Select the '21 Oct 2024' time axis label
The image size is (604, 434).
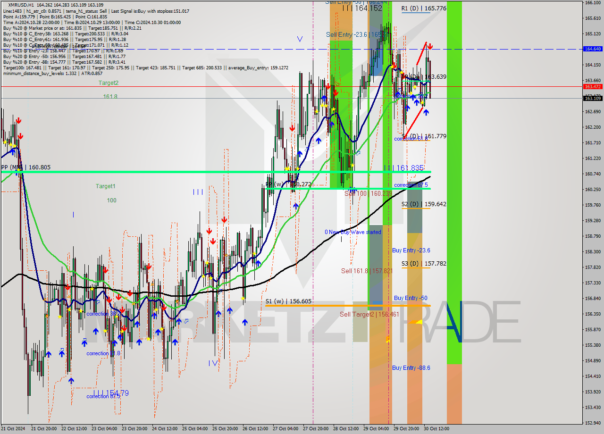[13, 429]
